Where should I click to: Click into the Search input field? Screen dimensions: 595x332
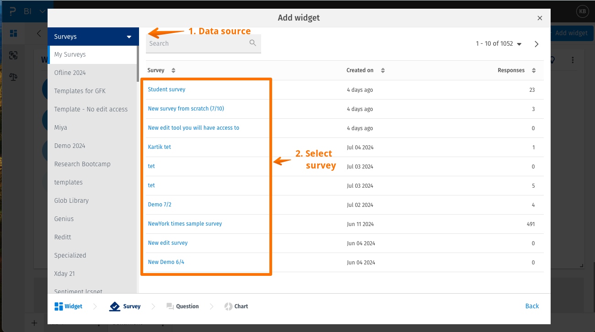pyautogui.click(x=197, y=43)
